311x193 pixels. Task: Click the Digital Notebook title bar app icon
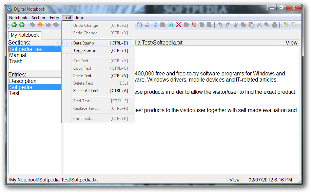[x=9, y=9]
